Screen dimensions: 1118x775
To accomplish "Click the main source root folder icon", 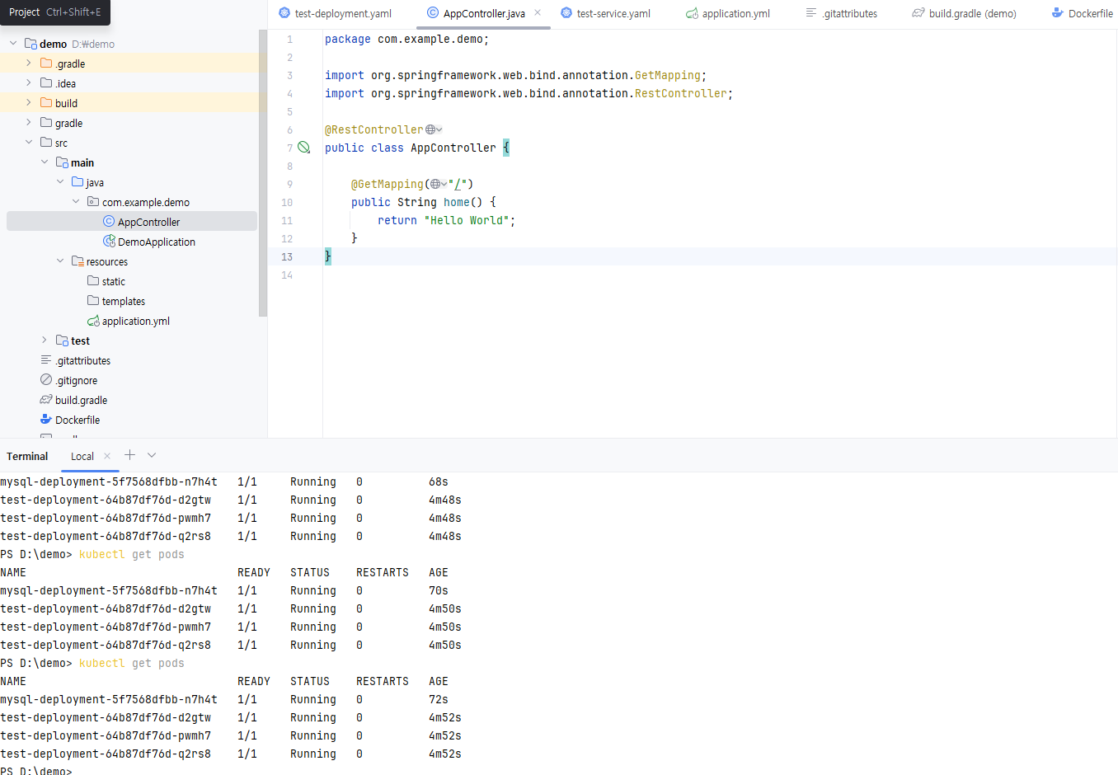I will coord(62,162).
